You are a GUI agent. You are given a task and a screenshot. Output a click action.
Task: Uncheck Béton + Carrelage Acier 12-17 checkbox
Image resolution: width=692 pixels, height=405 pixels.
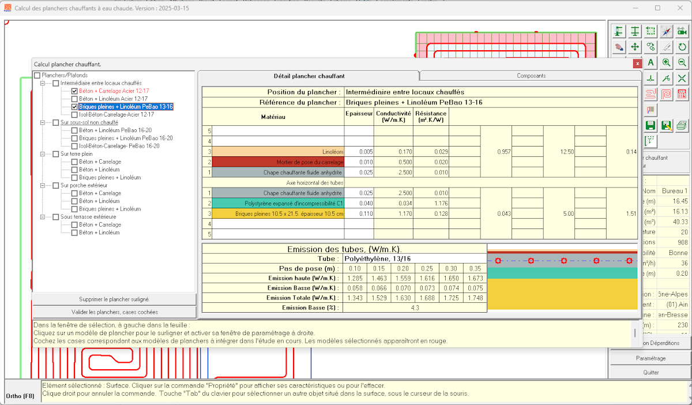coord(74,91)
